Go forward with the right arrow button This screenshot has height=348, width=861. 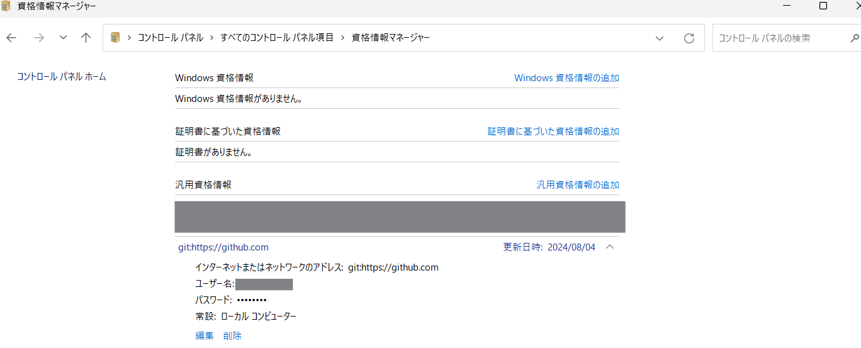[x=39, y=38]
